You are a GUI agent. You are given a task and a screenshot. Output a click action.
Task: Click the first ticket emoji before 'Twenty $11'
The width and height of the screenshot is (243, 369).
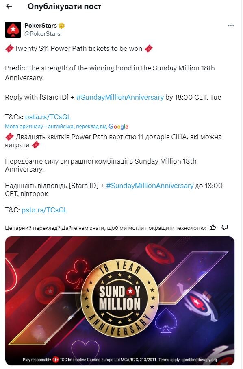[x=9, y=49]
